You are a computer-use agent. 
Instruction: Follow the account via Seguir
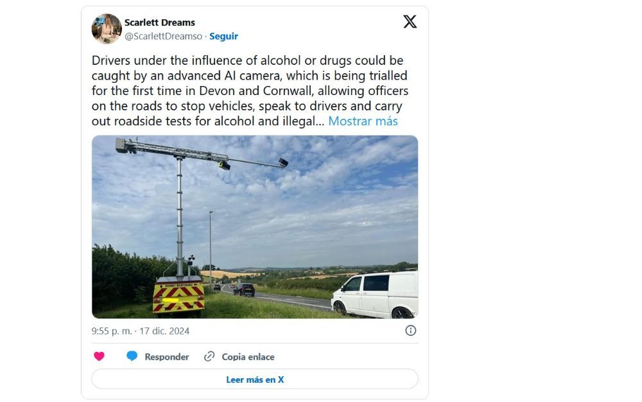(x=223, y=36)
